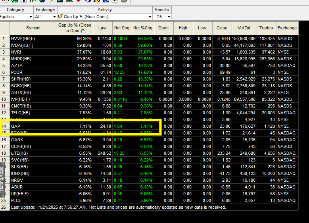Screen dimensions: 309x223
Task: Select row number 25 header
Action: 5,200
